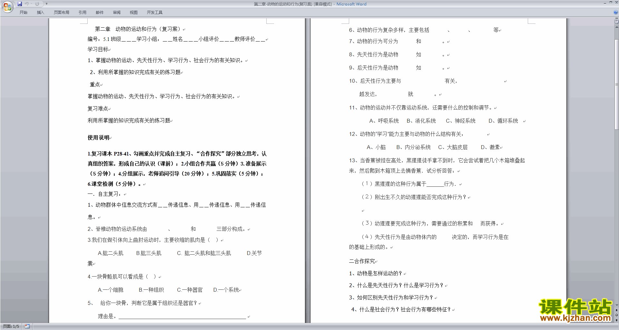Click the 重点 heading
The image size is (619, 330).
point(95,84)
